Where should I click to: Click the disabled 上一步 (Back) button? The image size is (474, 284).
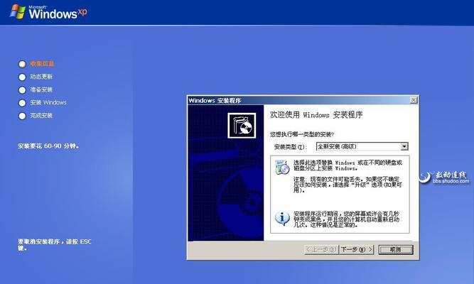(x=321, y=250)
